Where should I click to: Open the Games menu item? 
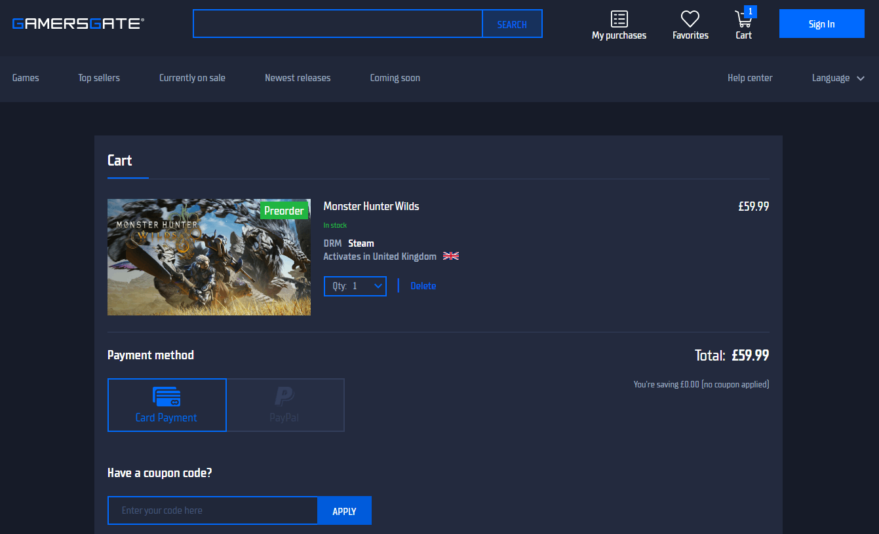pyautogui.click(x=26, y=78)
